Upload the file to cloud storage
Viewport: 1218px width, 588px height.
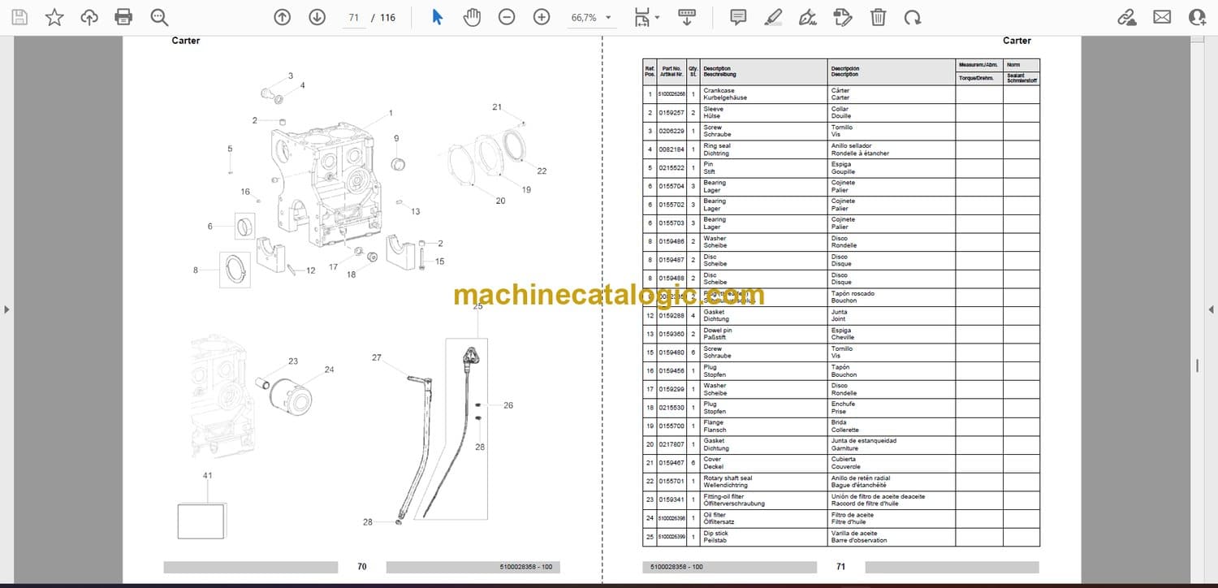(89, 17)
